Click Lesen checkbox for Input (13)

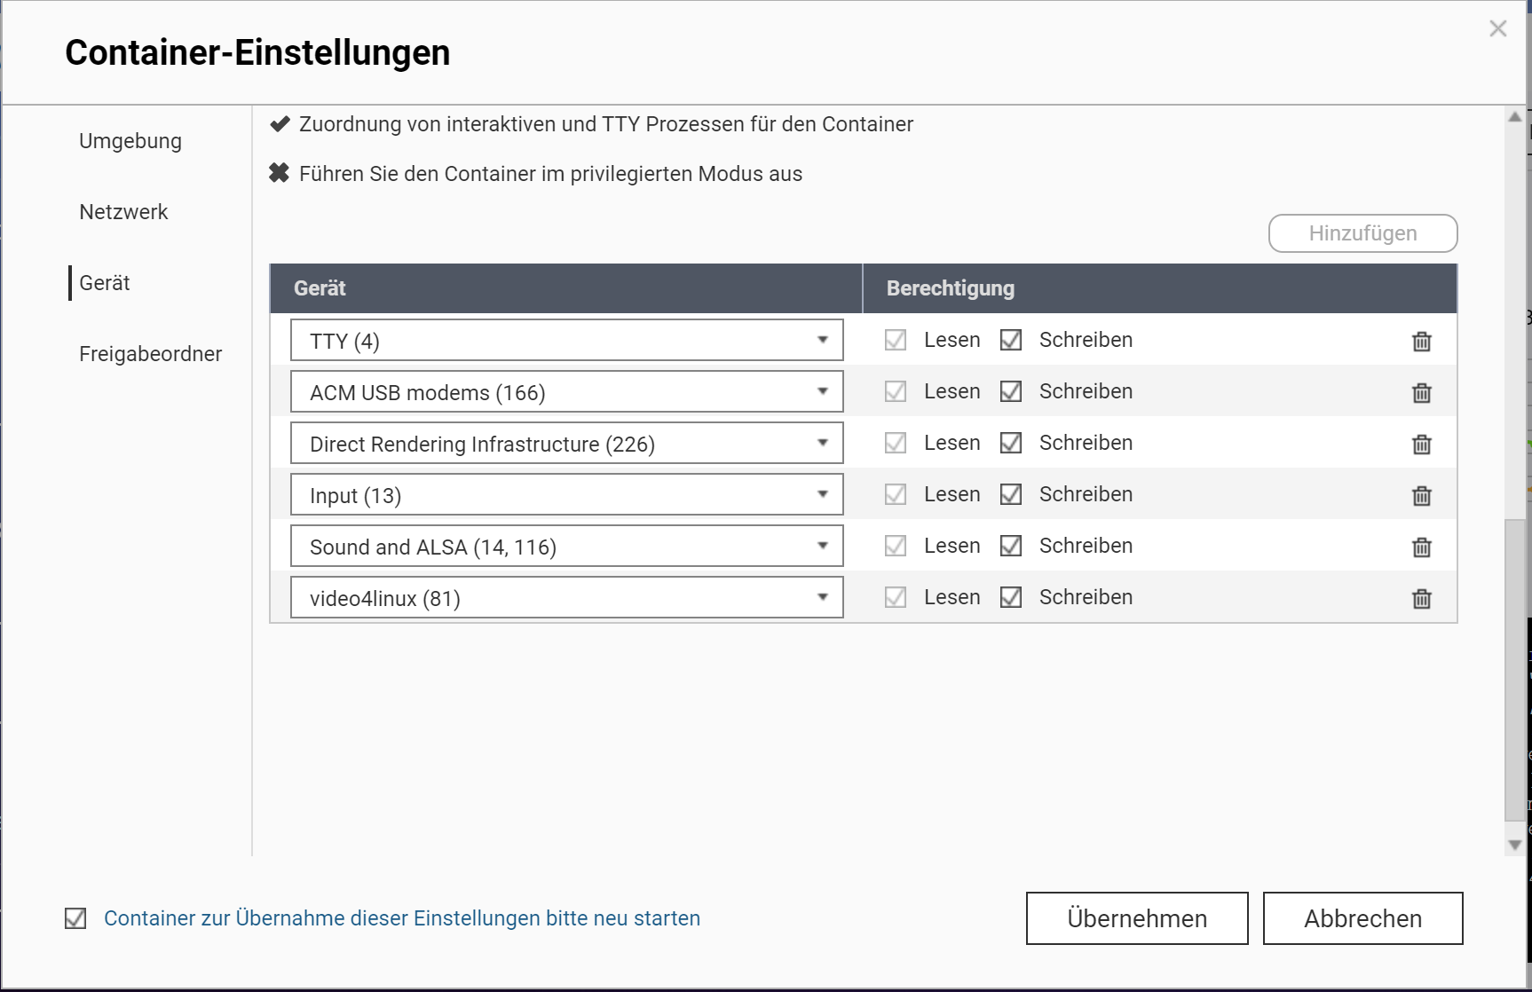pos(896,494)
